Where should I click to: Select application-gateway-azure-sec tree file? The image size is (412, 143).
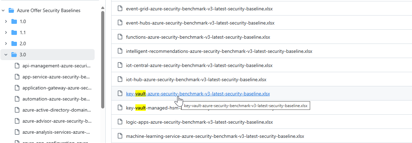pos(56,88)
